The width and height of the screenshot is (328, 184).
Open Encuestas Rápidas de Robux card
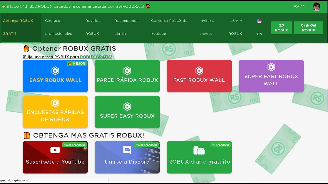(x=55, y=112)
